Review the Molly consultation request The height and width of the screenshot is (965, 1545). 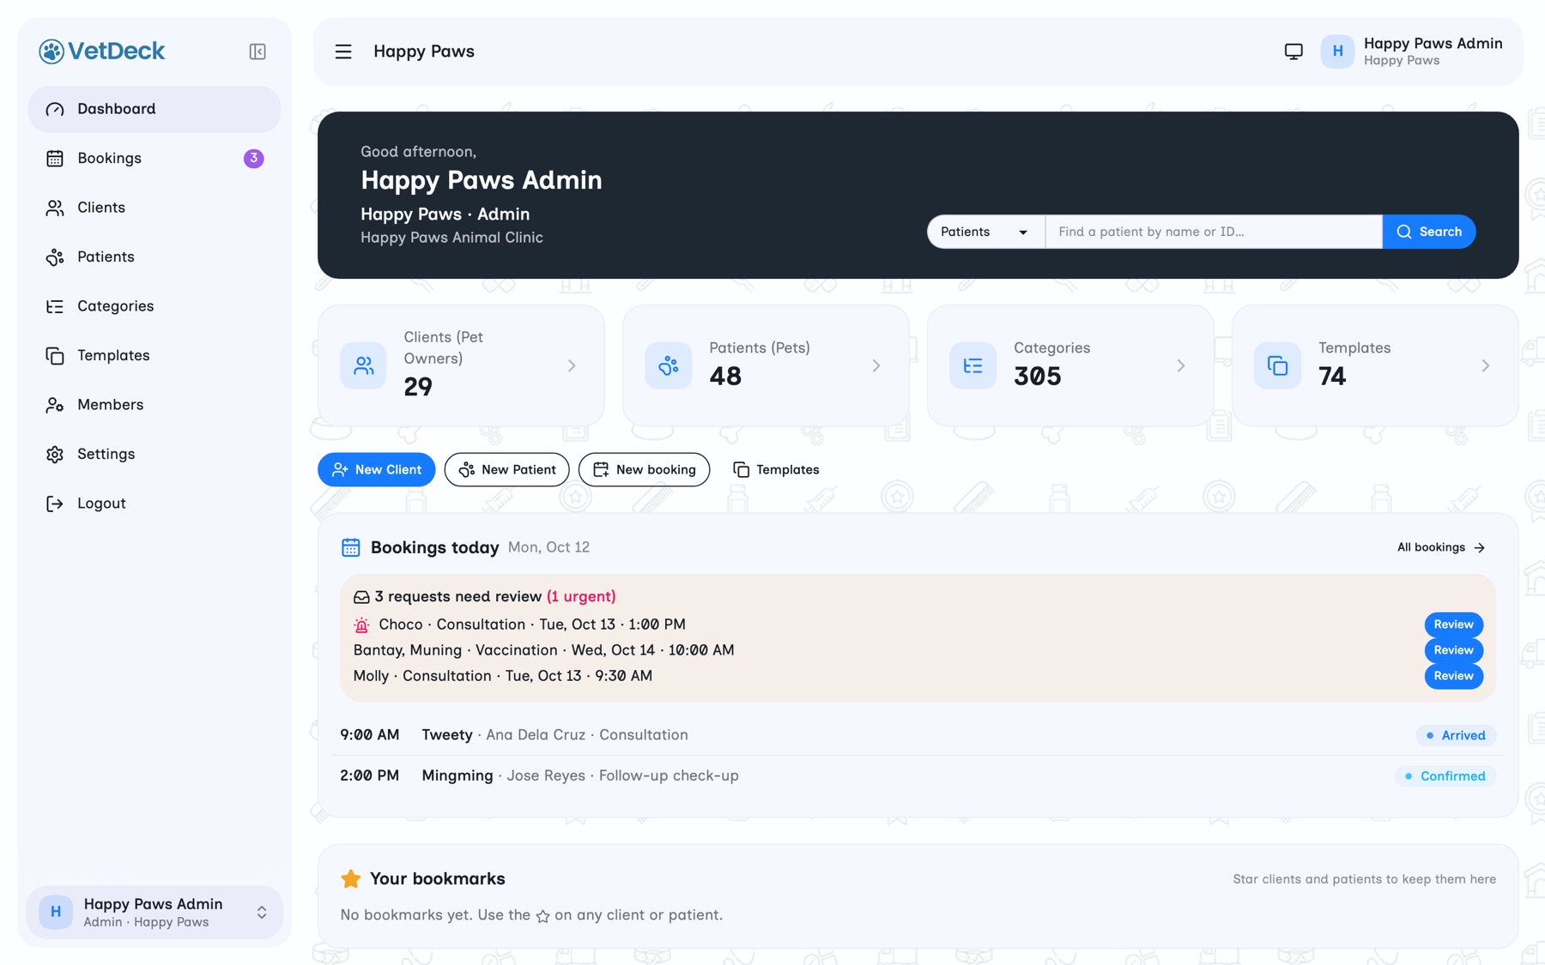[1454, 676]
